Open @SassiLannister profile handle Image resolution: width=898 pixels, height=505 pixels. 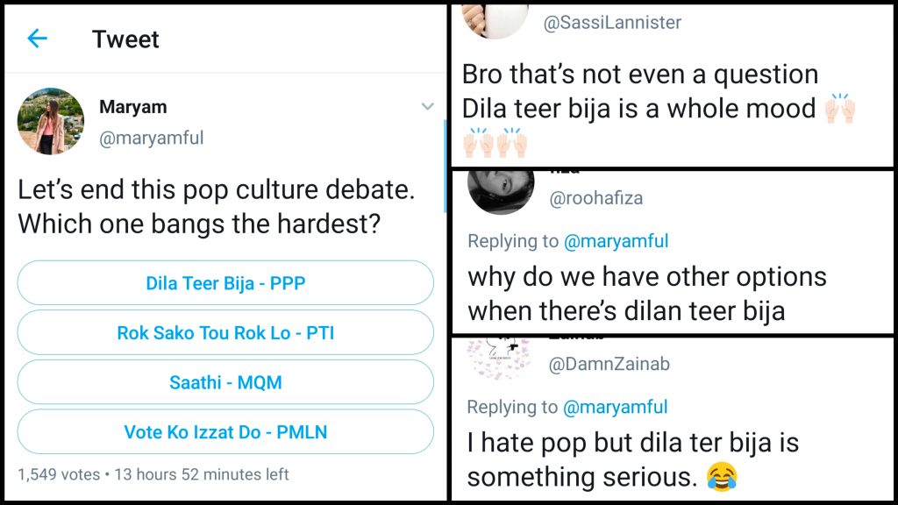pos(612,24)
